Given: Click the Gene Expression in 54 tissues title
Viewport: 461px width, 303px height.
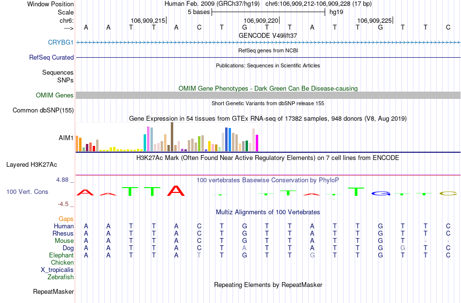Looking at the screenshot, I should 268,119.
